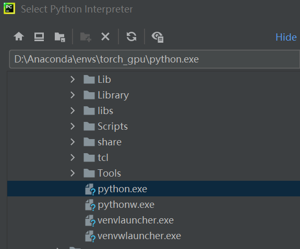
Task: Click the New Folder toolbar icon
Action: tap(86, 37)
